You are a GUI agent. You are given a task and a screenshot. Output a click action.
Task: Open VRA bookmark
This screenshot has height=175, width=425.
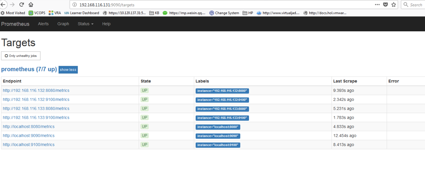tap(55, 13)
